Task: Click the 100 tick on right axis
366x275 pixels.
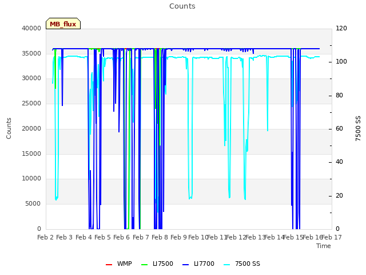Action: pos(341,62)
